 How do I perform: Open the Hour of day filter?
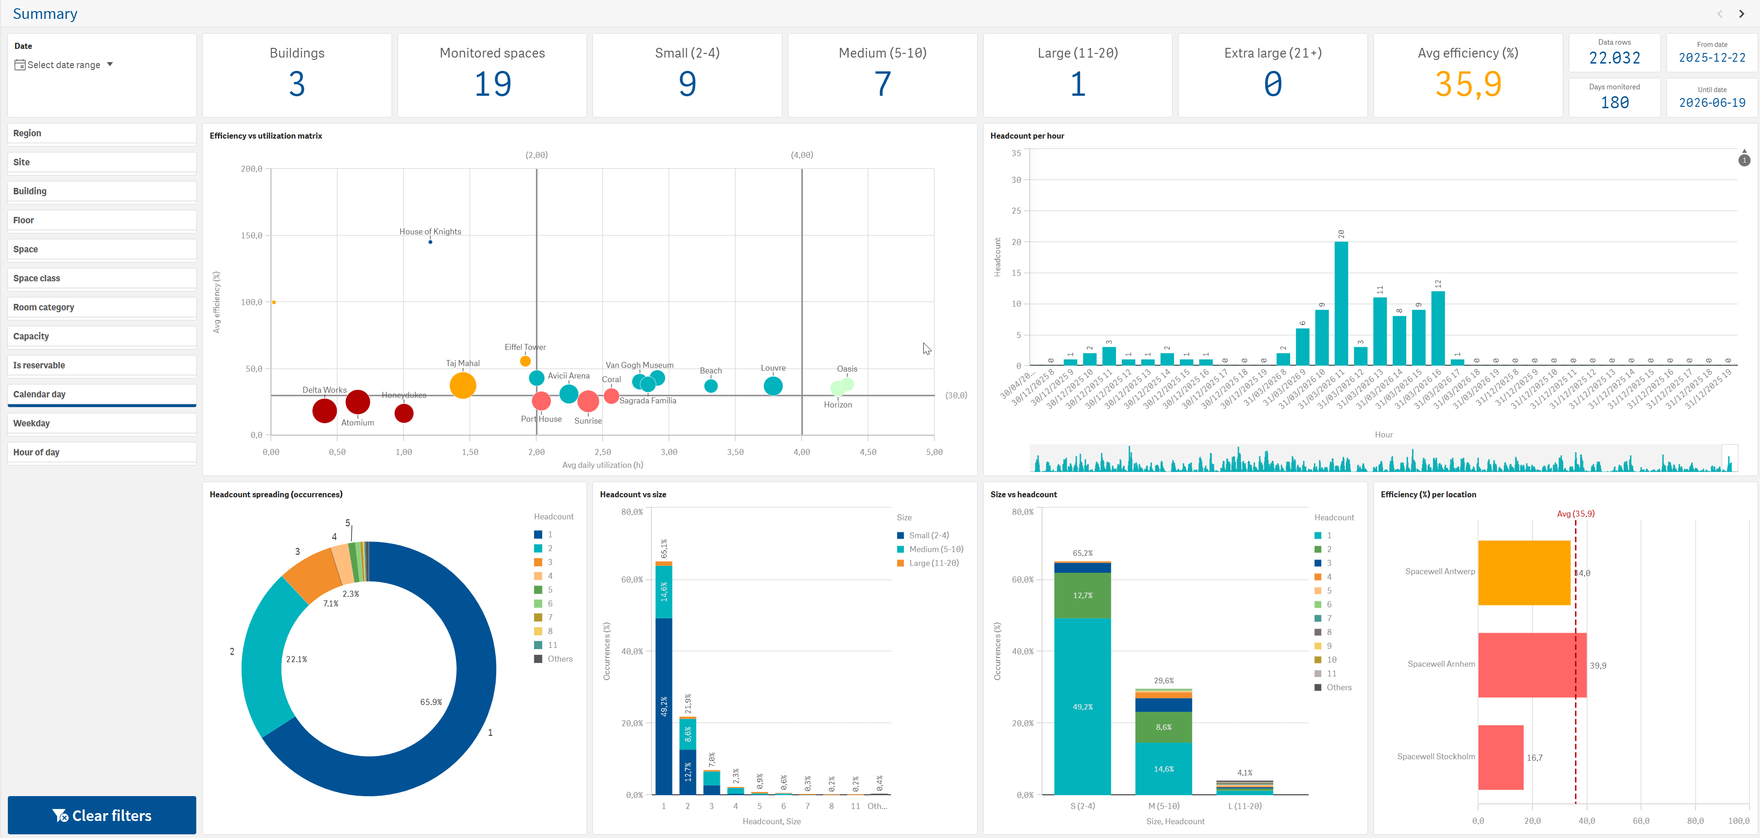102,452
